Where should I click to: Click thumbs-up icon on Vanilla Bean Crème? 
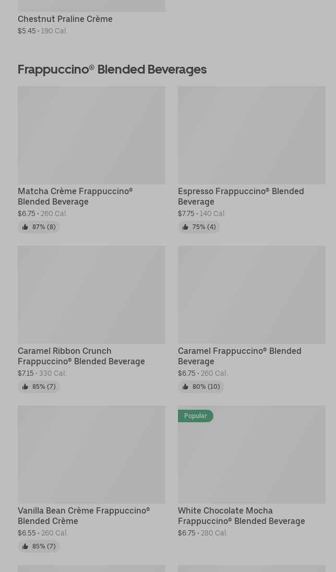[25, 546]
